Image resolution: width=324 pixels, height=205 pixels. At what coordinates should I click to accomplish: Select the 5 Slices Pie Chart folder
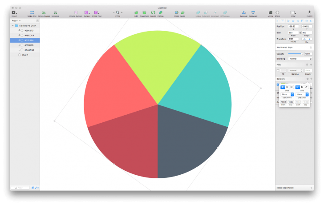[25, 26]
